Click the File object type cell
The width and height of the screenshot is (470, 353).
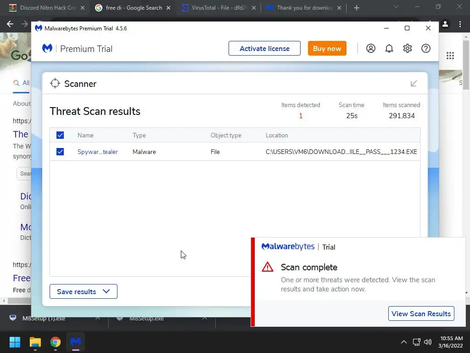pyautogui.click(x=215, y=152)
